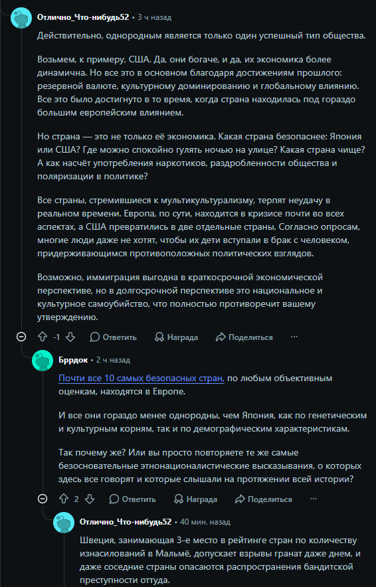Click Брpдок's green avatar icon
The height and width of the screenshot is (587, 376).
tap(43, 361)
